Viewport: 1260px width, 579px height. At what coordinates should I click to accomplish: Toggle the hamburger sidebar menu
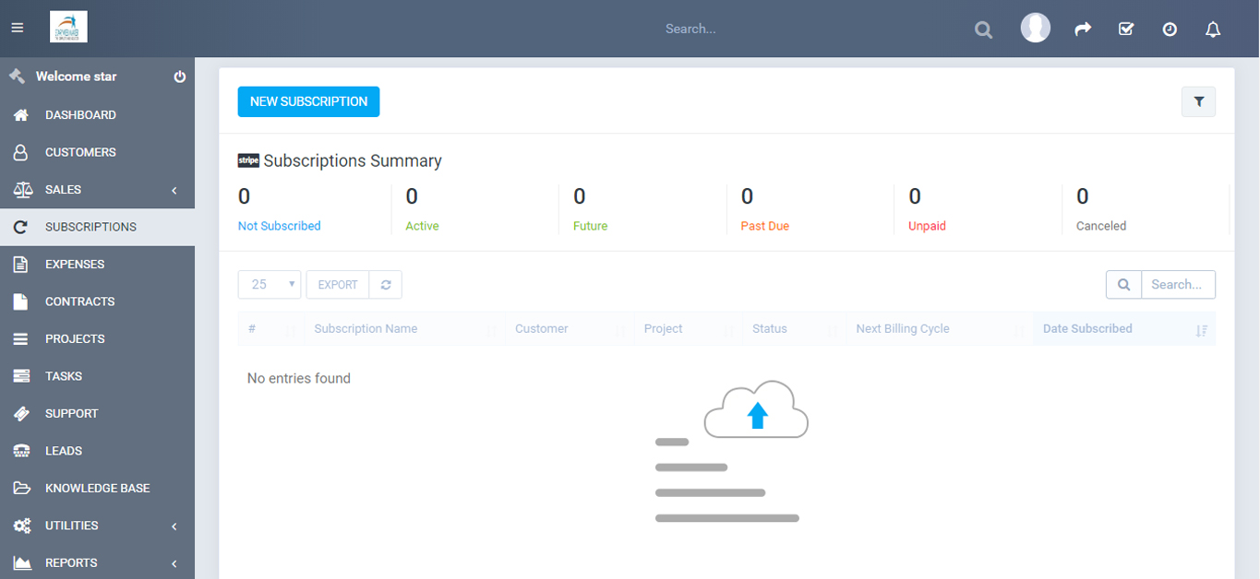(17, 29)
